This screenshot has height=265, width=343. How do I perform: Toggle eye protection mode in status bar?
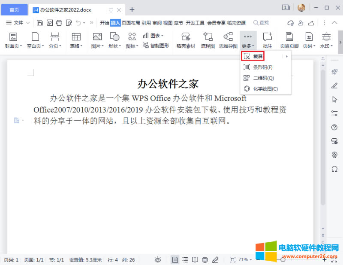[158, 259]
